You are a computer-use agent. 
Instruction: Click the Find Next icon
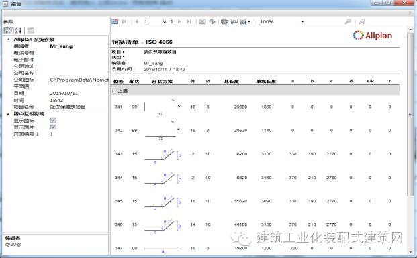click(x=362, y=21)
